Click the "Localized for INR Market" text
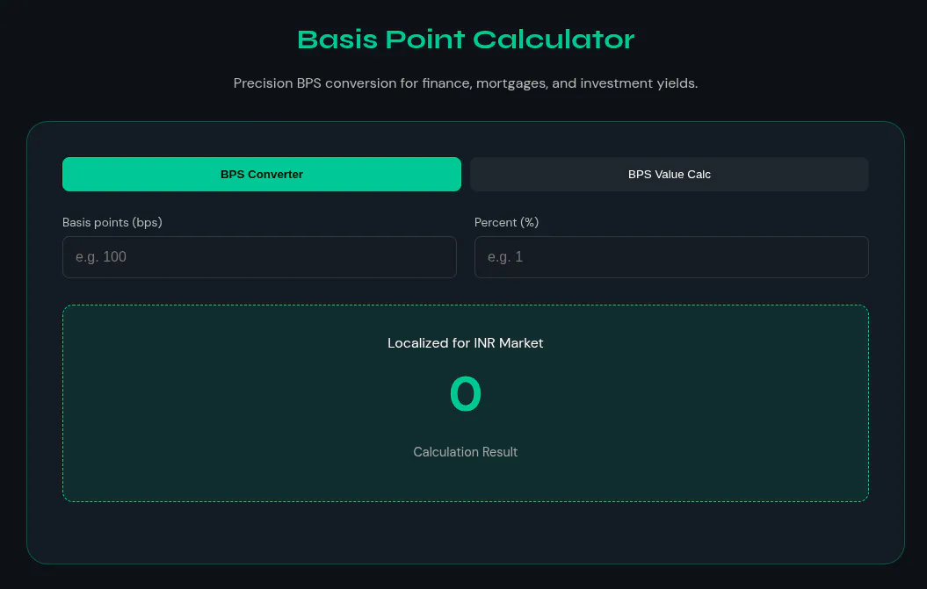 coord(466,343)
